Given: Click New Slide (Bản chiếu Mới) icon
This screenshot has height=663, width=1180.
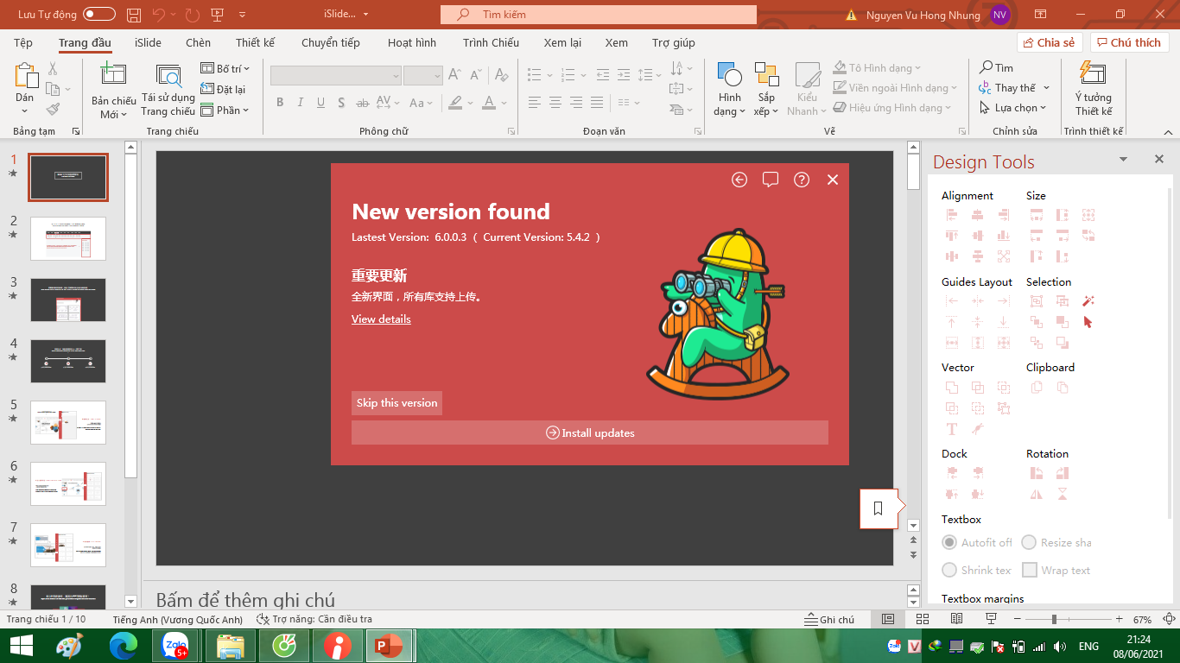Looking at the screenshot, I should click(113, 75).
